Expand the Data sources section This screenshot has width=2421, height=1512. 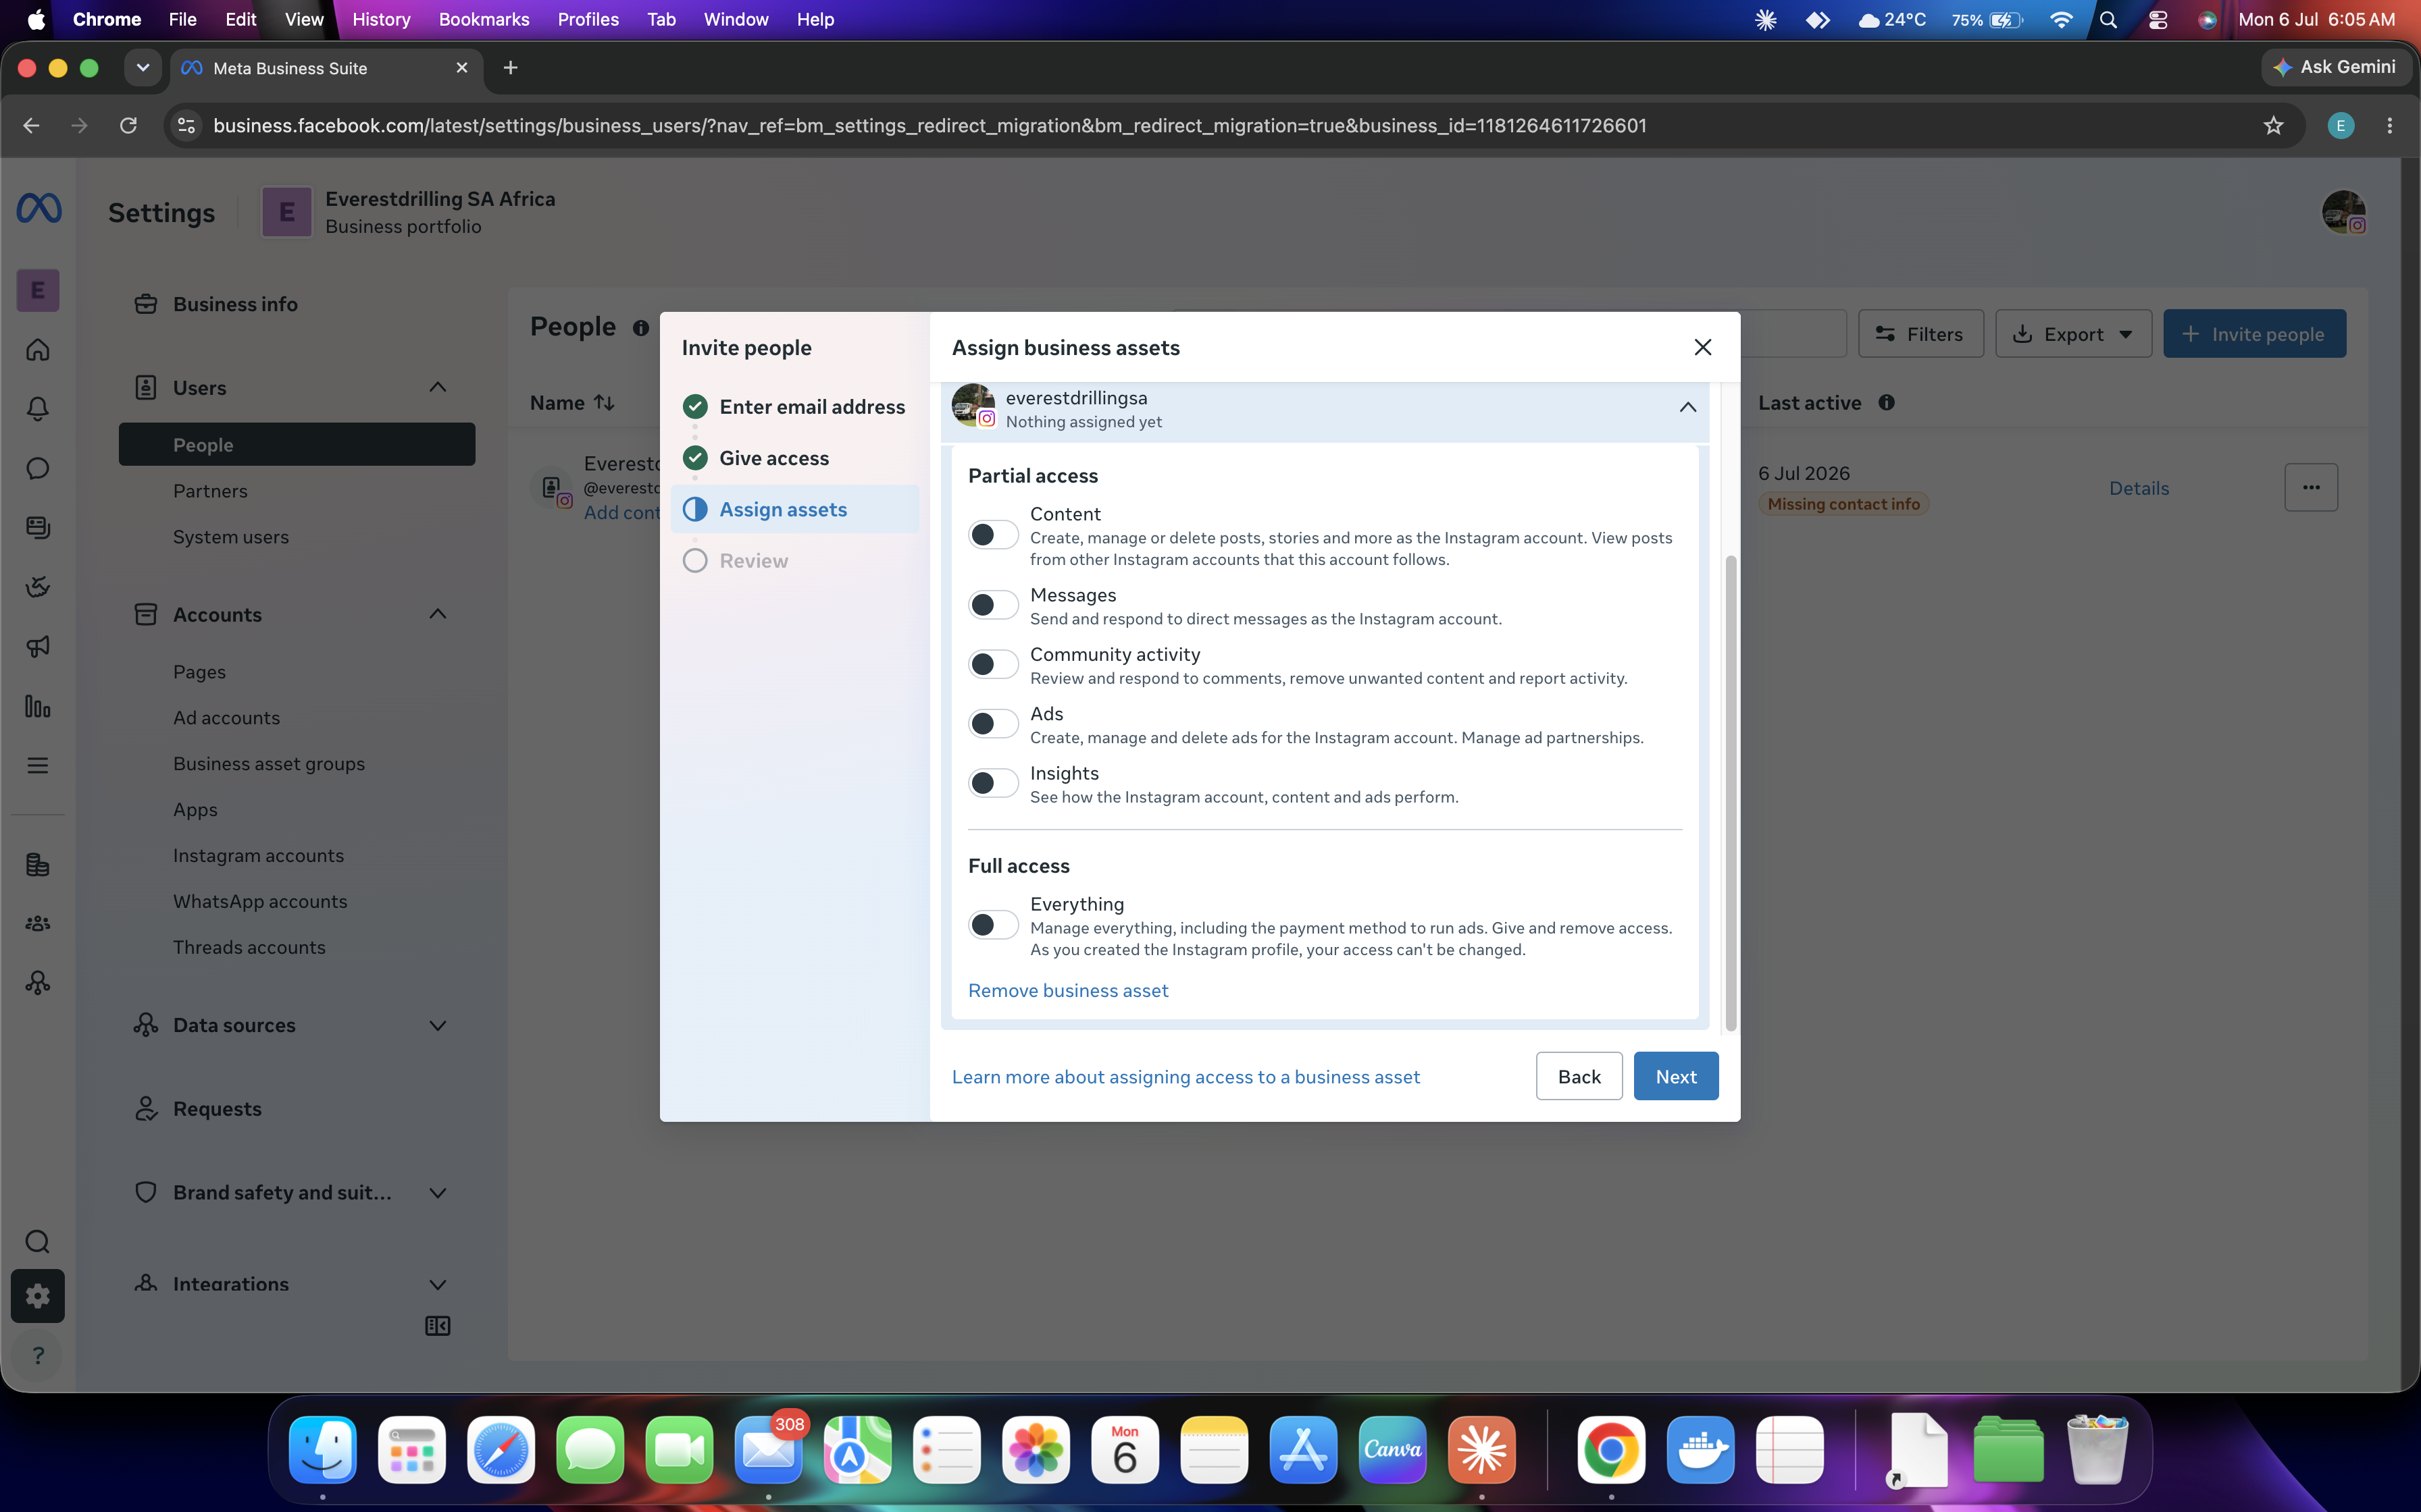click(437, 1025)
